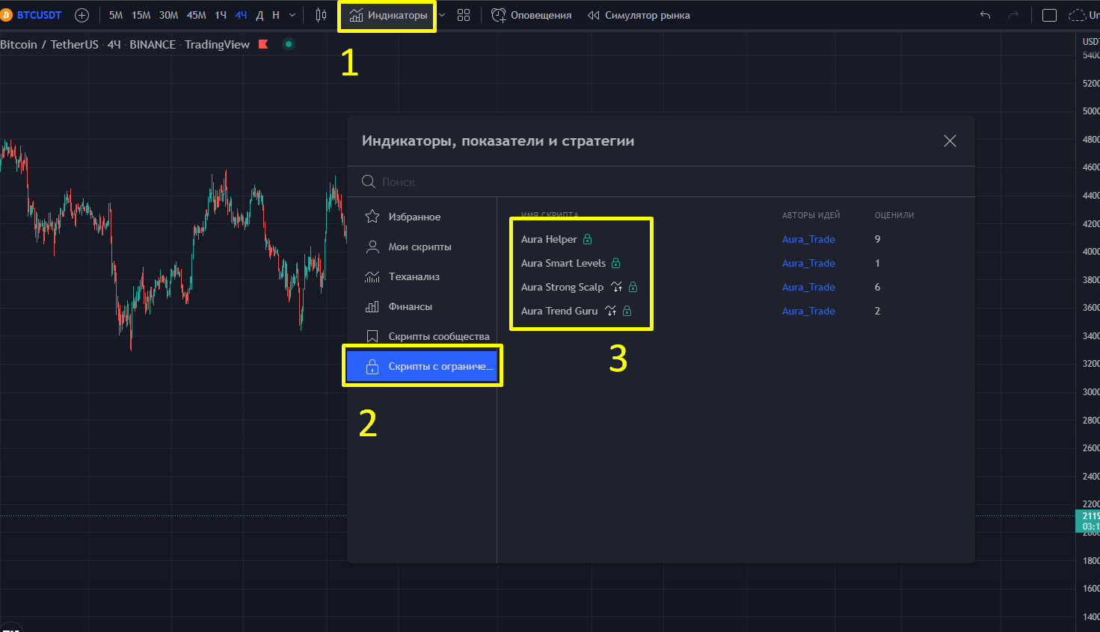
Task: Add the Aura Strong Scalp script
Action: (562, 287)
